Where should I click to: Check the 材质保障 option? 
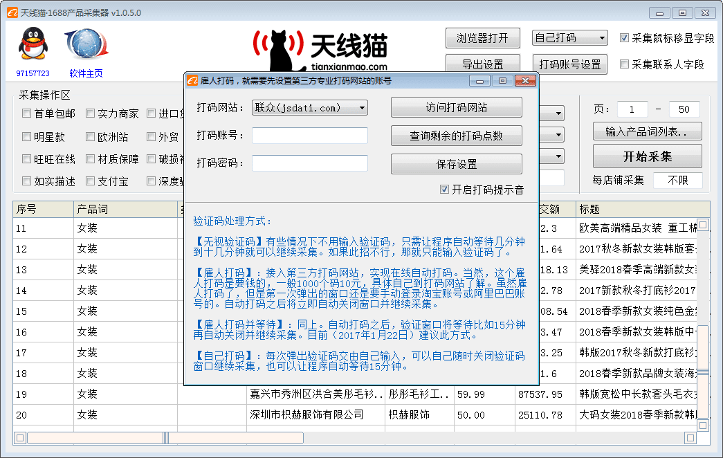91,158
